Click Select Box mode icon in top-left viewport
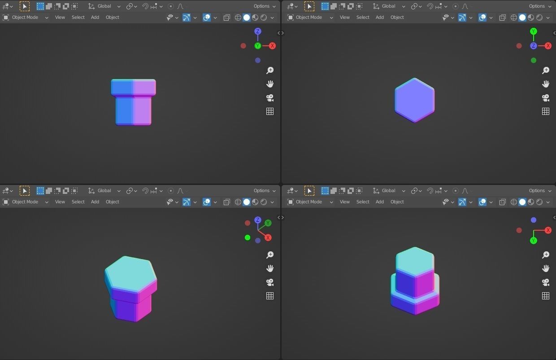Image resolution: width=556 pixels, height=360 pixels. [x=40, y=6]
